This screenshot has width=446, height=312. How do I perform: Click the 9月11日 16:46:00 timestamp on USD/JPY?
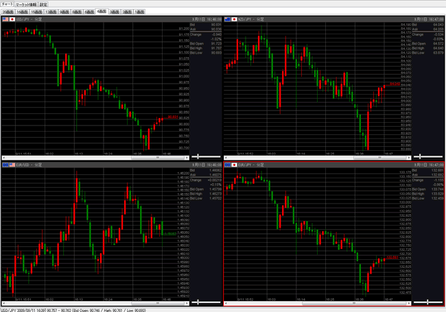pyautogui.click(x=207, y=19)
